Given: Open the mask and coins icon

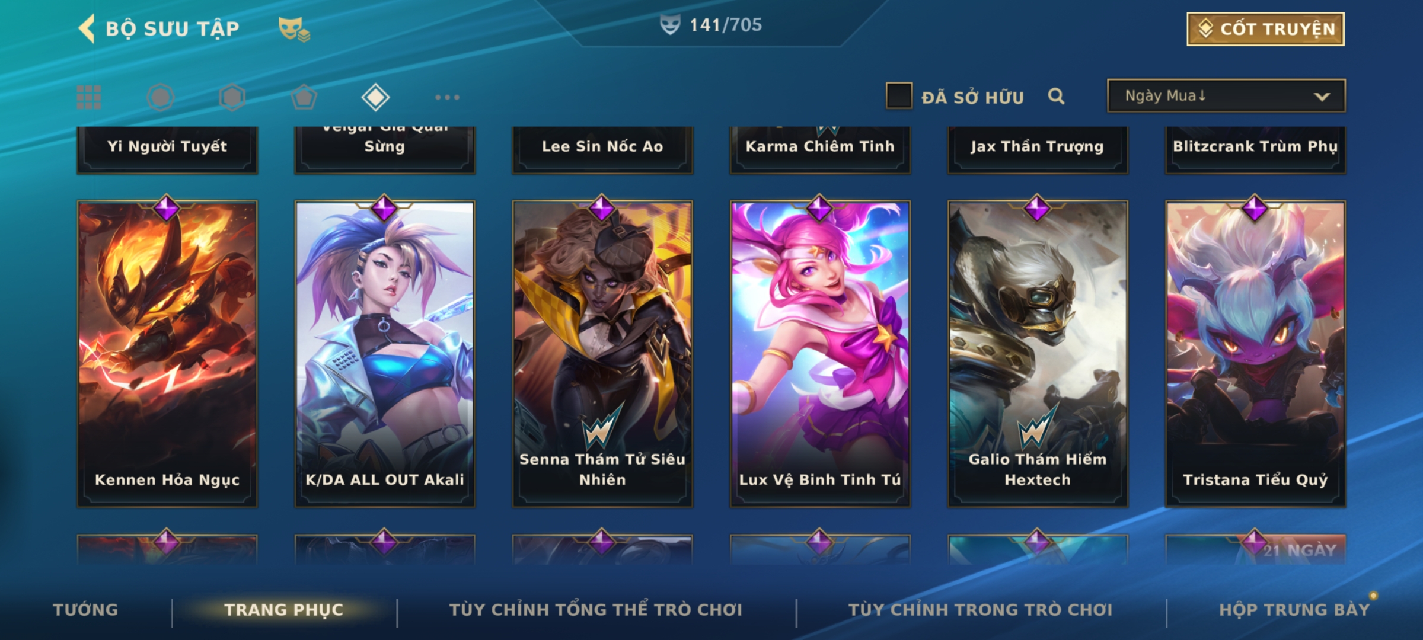Looking at the screenshot, I should pos(294,28).
